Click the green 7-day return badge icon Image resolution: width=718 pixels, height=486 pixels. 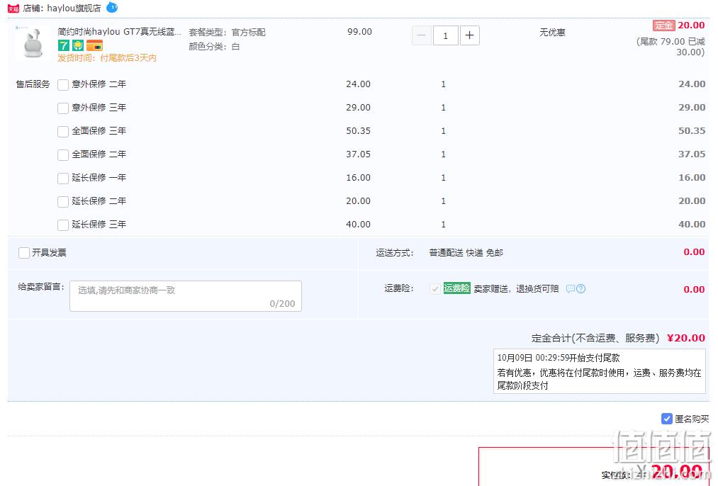pos(64,45)
